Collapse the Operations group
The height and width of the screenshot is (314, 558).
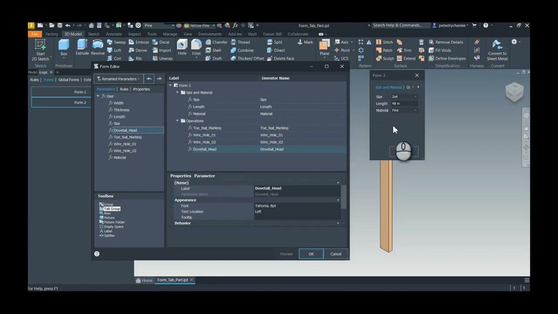click(x=177, y=121)
